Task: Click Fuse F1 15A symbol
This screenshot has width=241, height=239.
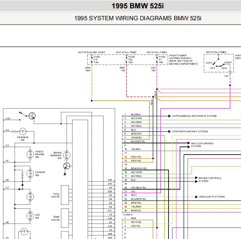Action: click(157, 59)
